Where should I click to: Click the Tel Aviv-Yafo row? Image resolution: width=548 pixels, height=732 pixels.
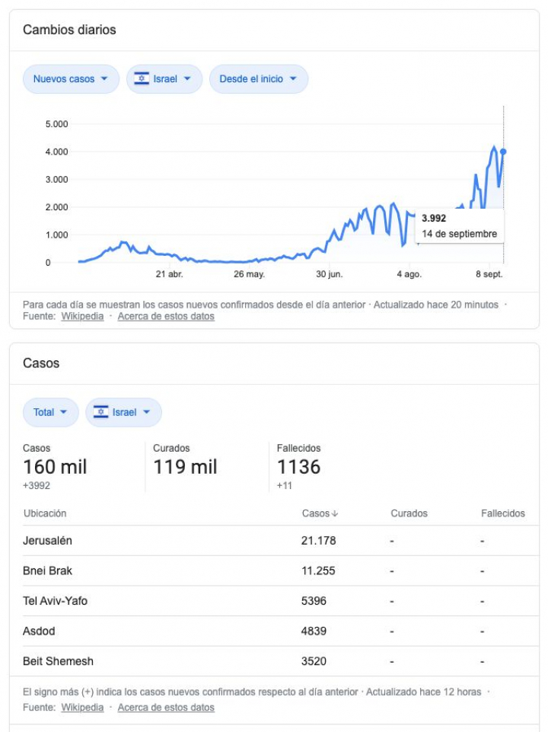tap(55, 601)
